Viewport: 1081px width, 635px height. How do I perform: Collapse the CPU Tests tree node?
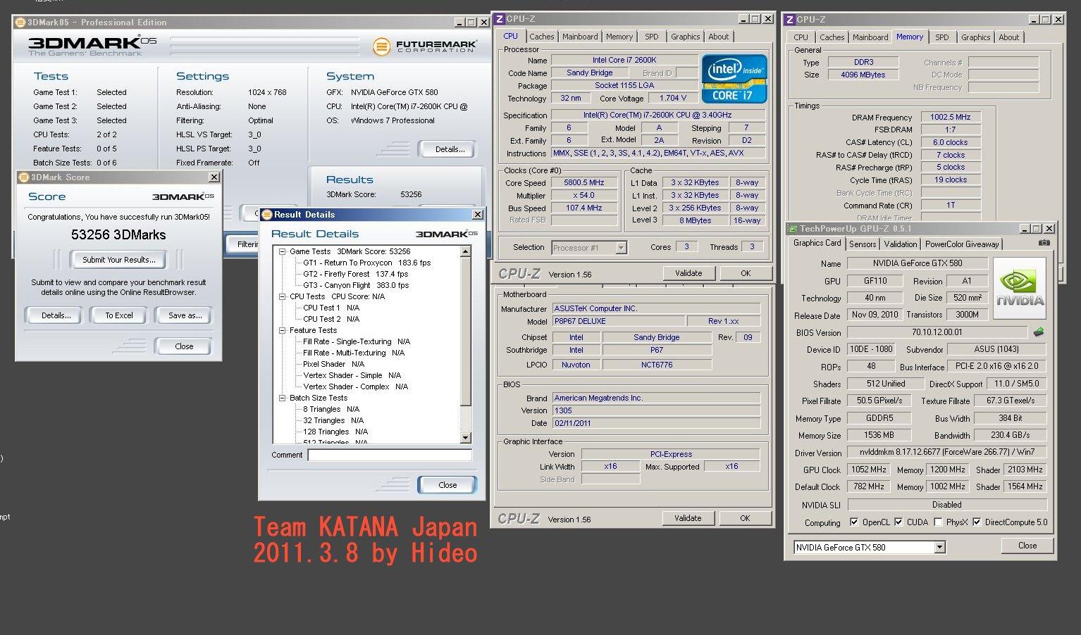click(x=282, y=296)
